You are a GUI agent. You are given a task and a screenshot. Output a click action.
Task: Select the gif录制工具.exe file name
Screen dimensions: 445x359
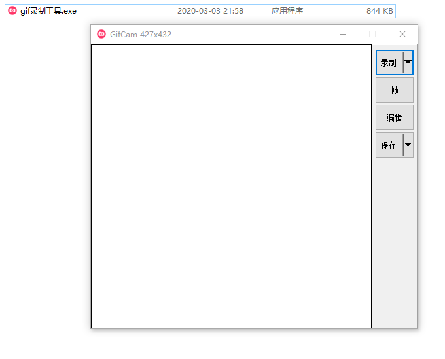48,11
